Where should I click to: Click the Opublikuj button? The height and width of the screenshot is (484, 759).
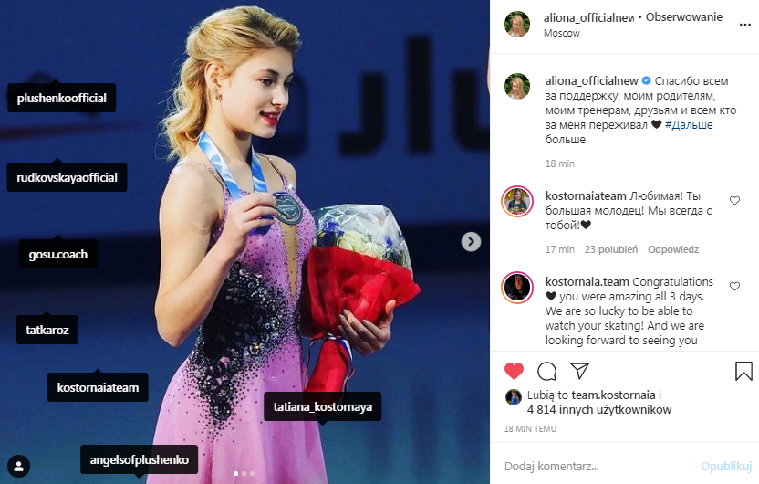726,466
